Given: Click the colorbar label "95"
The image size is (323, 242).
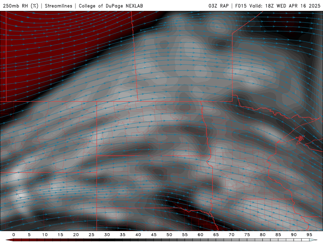Looking at the screenshot, I should coord(309,235).
